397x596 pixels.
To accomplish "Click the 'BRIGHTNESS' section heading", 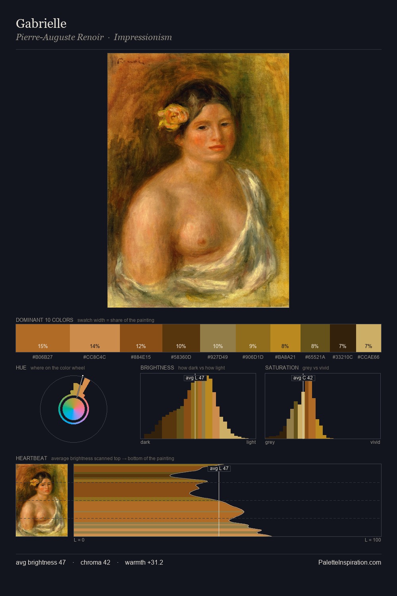I will 157,368.
